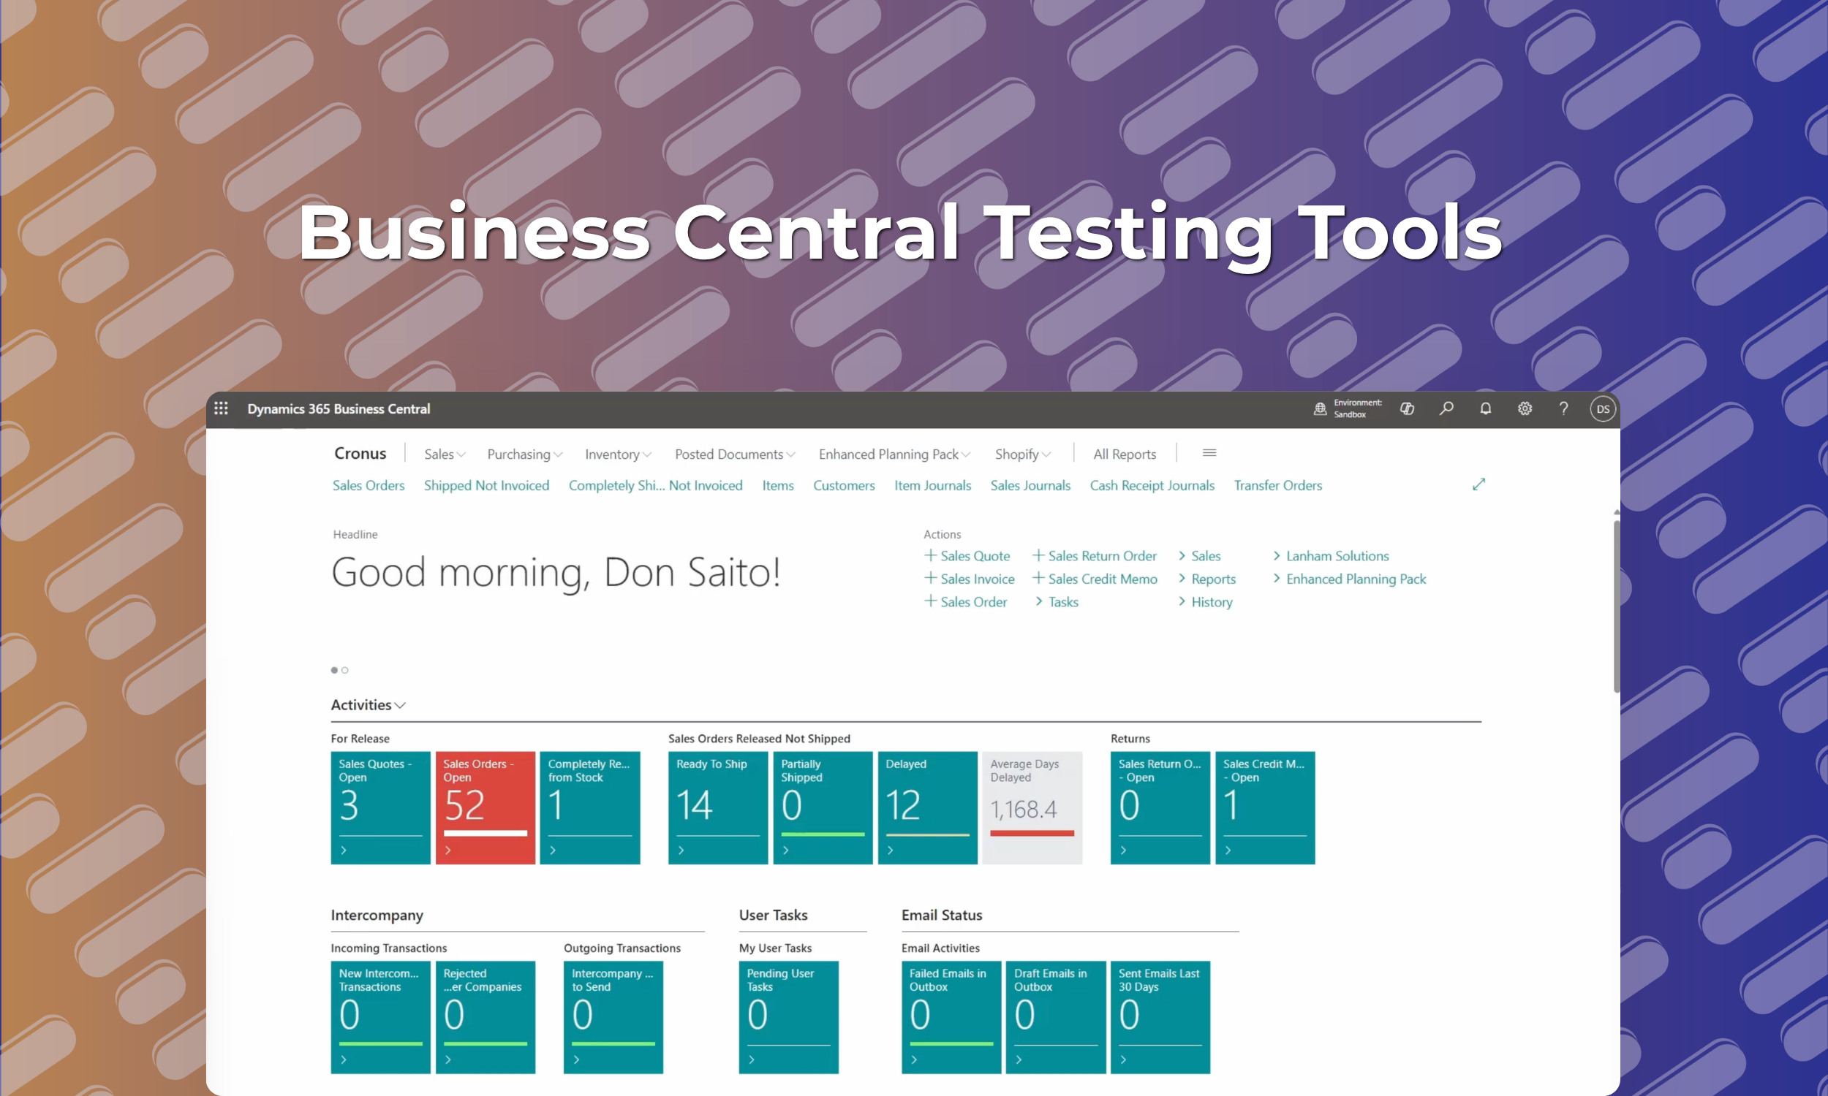Open the settings gear
Image resolution: width=1828 pixels, height=1096 pixels.
[x=1525, y=408]
